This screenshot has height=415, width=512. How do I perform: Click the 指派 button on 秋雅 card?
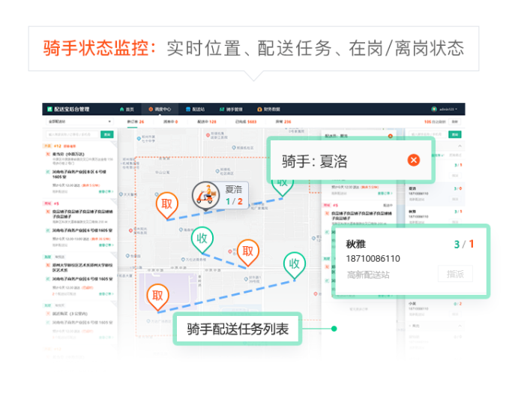click(455, 274)
